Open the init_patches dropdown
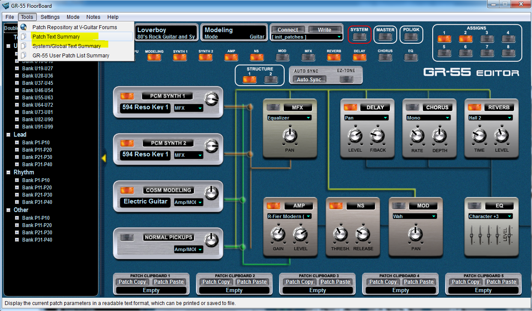Screen dimensions: 532x311 [307, 37]
